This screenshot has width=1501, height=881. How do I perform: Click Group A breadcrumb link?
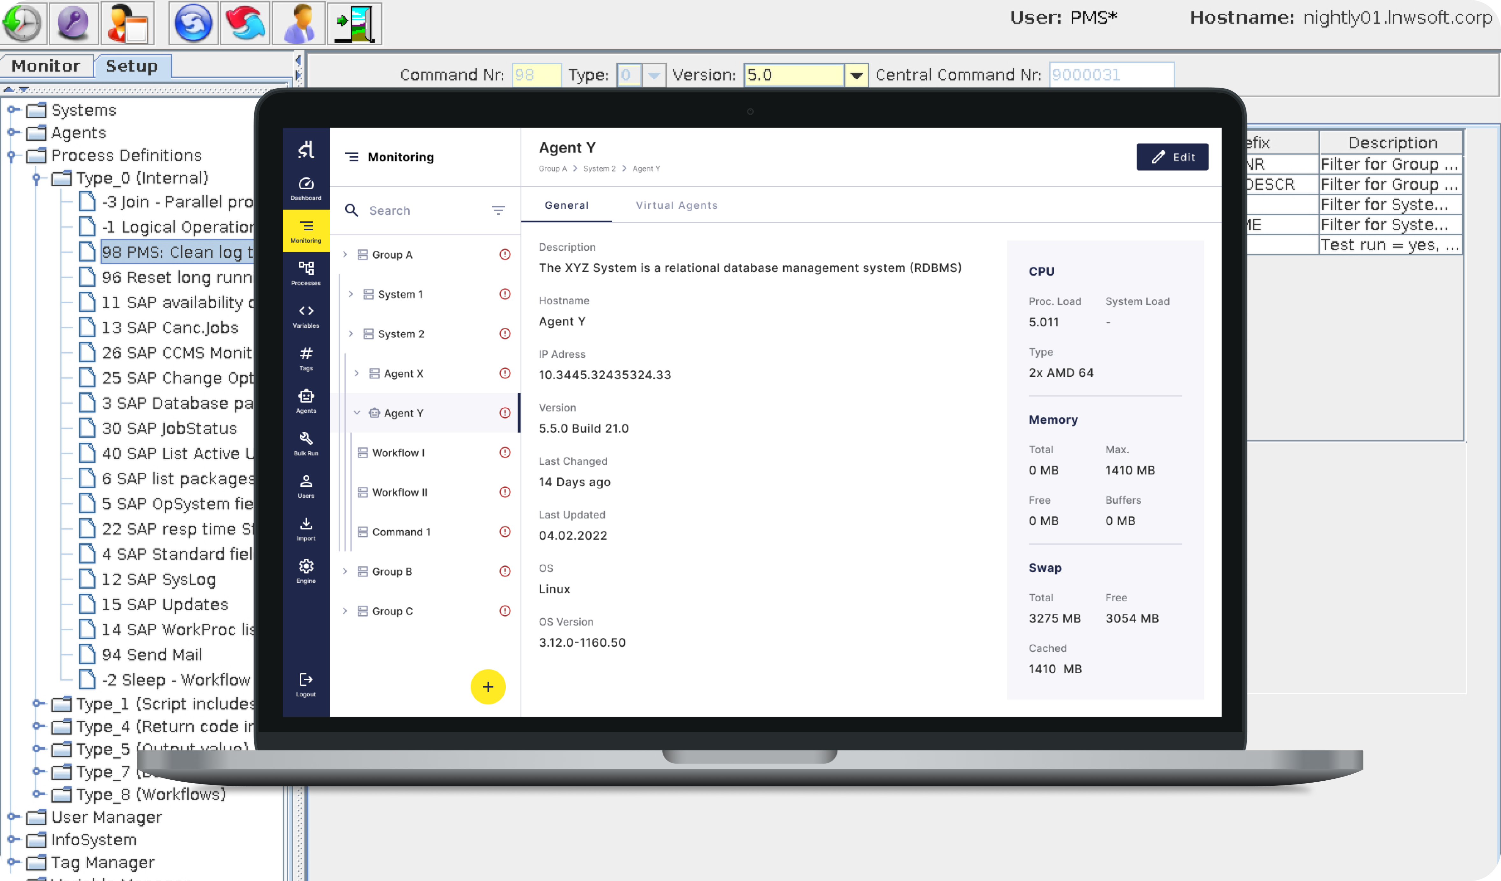tap(553, 168)
